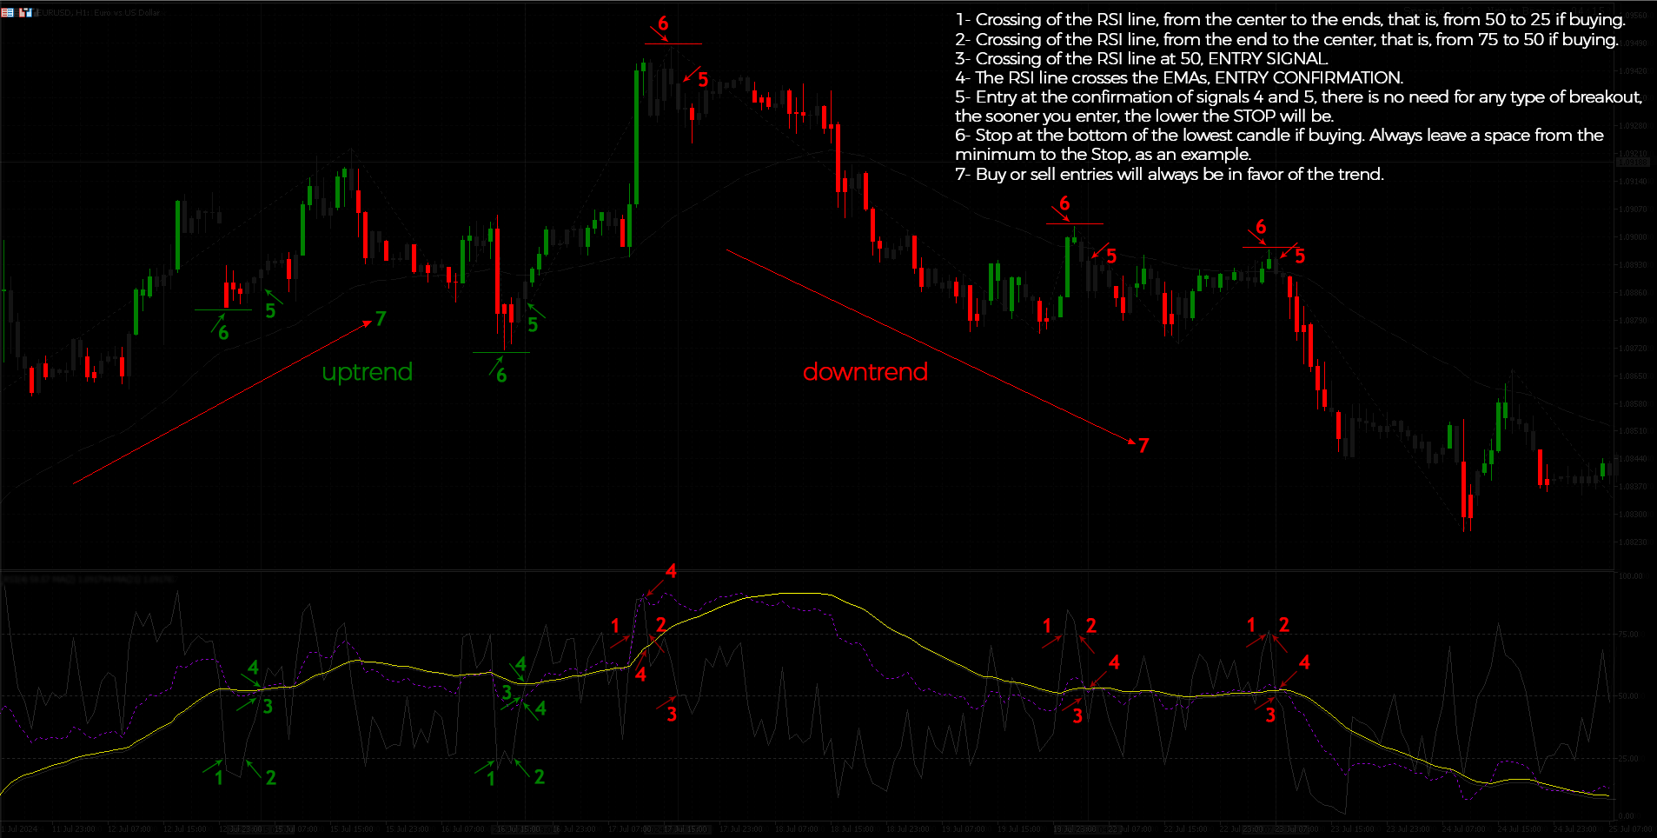Click price axis value 1.08860
The image size is (1657, 838).
pyautogui.click(x=1634, y=293)
